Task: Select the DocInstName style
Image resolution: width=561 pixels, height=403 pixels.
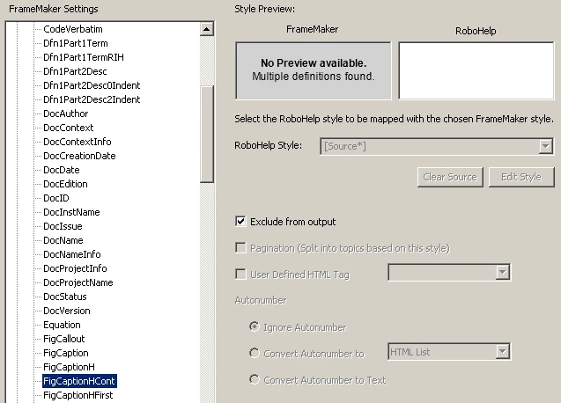Action: point(71,212)
